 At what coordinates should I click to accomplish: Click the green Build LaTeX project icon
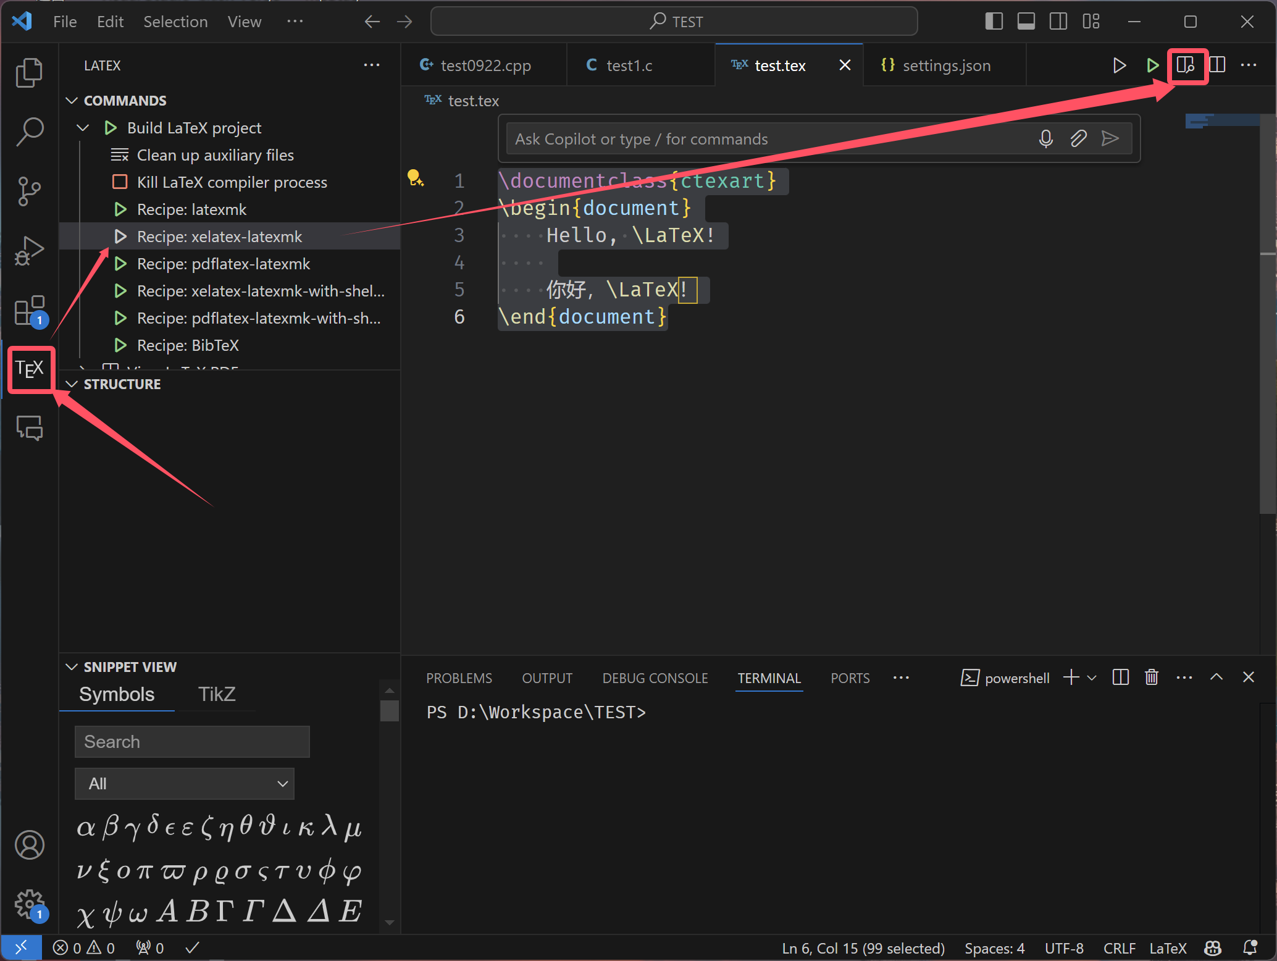click(x=1152, y=65)
